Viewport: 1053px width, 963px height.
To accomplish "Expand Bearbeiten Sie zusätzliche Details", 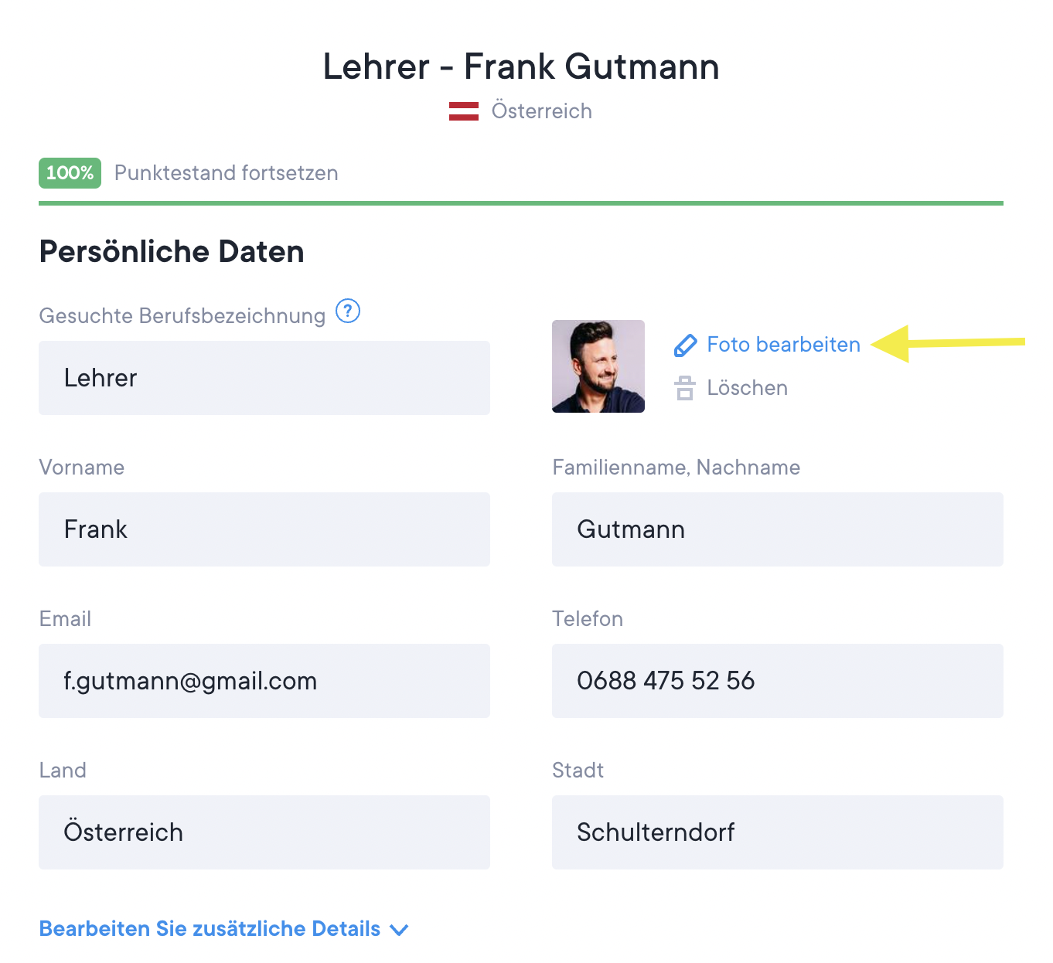I will 210,929.
